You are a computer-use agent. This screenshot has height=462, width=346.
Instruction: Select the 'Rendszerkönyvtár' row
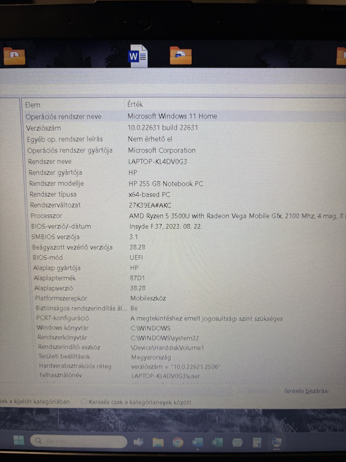184,337
